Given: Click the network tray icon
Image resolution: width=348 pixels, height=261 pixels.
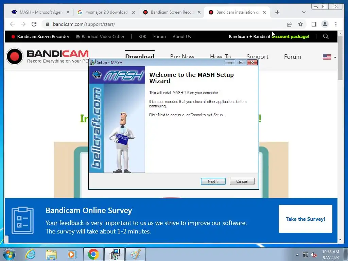Looking at the screenshot, I should click(306, 255).
